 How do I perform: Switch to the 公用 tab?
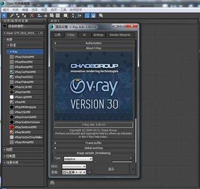click(57, 35)
